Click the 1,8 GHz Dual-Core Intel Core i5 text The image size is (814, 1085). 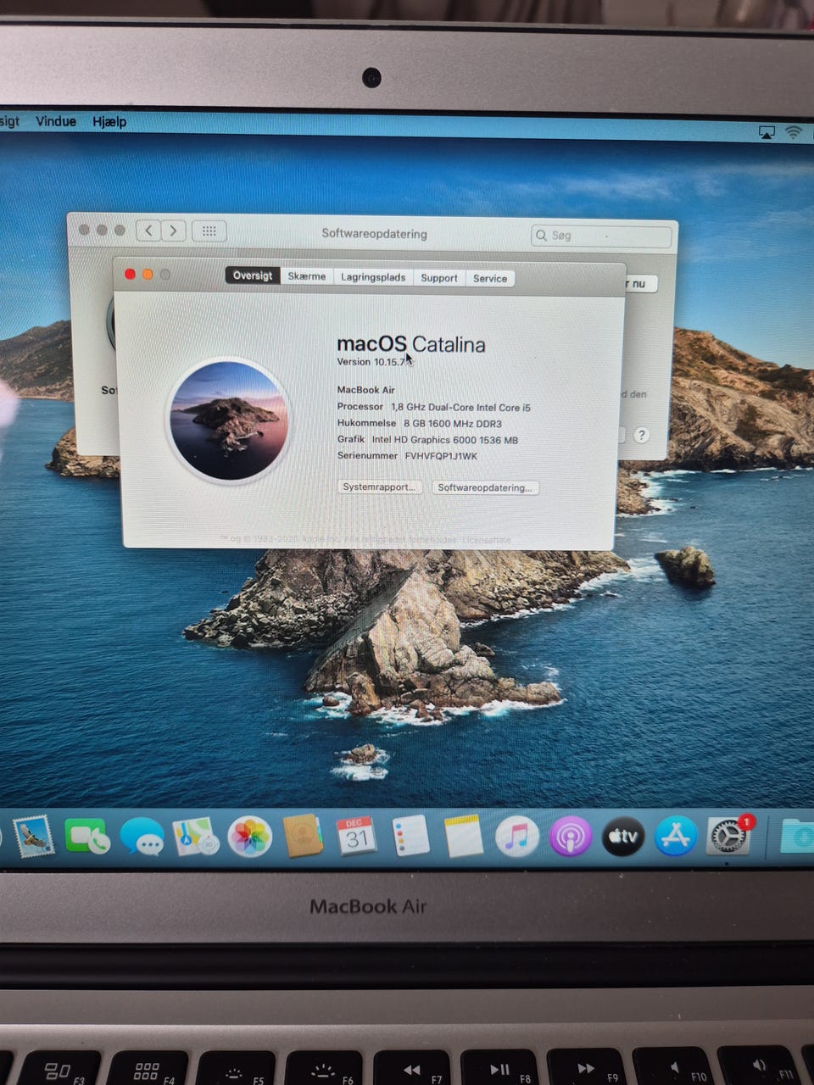pyautogui.click(x=460, y=408)
